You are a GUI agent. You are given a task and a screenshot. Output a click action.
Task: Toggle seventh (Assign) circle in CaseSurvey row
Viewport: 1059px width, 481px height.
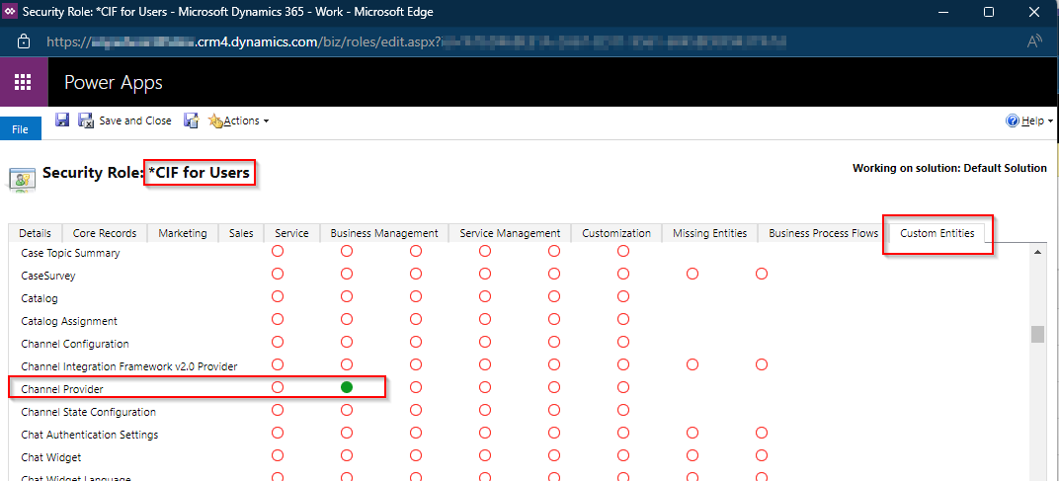click(x=692, y=274)
